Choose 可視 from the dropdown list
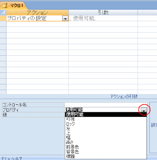This screenshot has width=157, height=160. point(106,119)
